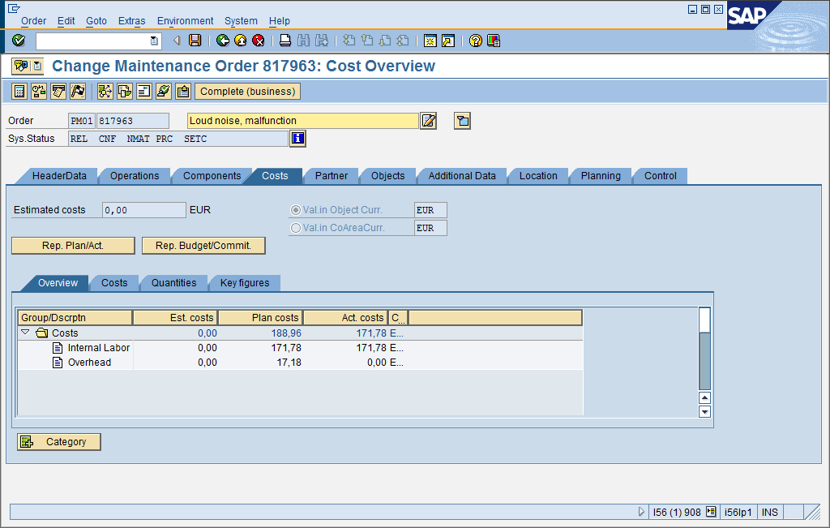This screenshot has height=528, width=830.
Task: Click the Create New Session icon
Action: (430, 41)
